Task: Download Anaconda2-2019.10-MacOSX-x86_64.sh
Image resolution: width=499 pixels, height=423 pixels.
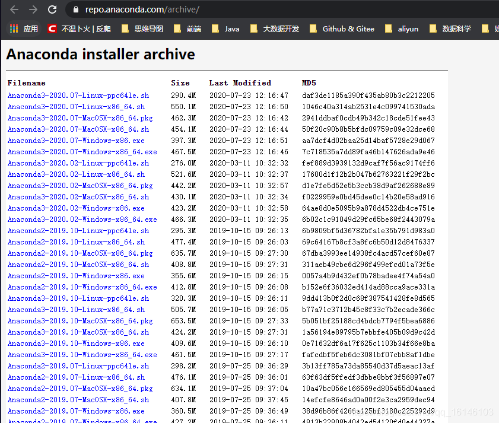Action: point(78,265)
